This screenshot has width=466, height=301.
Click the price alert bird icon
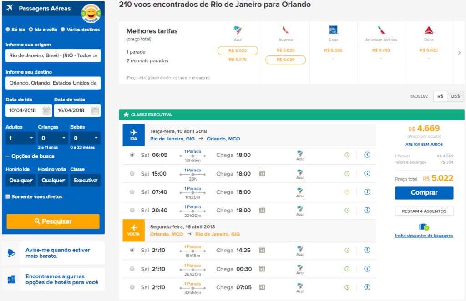pyautogui.click(x=11, y=253)
